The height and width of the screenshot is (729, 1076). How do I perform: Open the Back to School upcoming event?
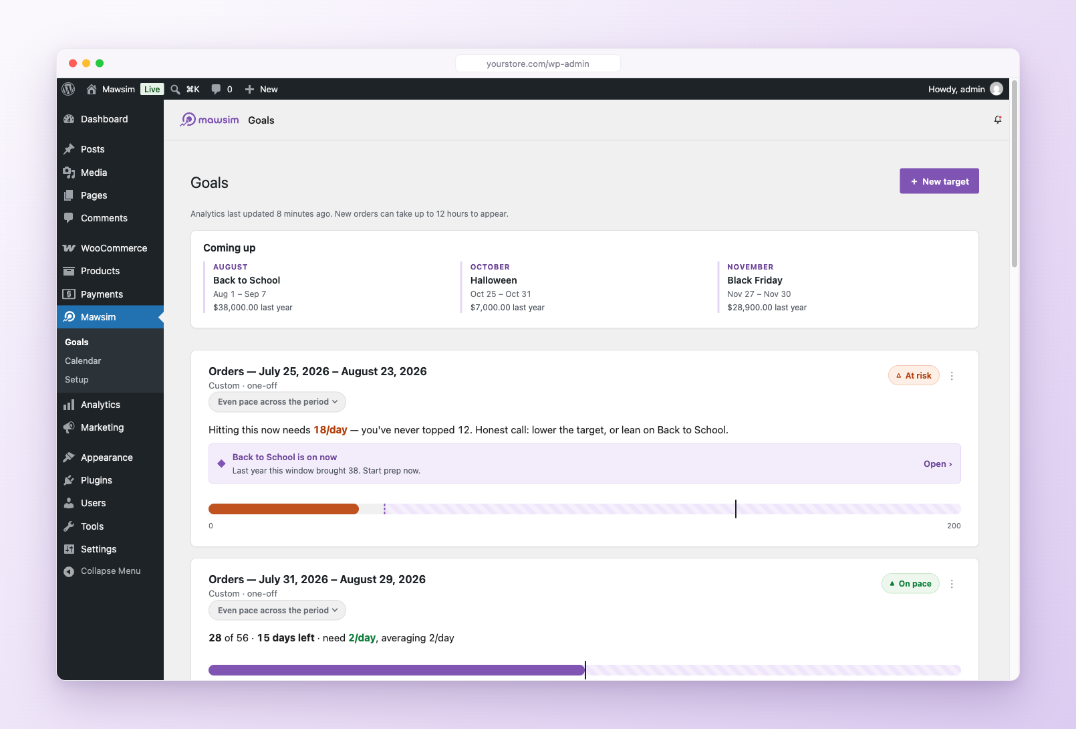[247, 280]
